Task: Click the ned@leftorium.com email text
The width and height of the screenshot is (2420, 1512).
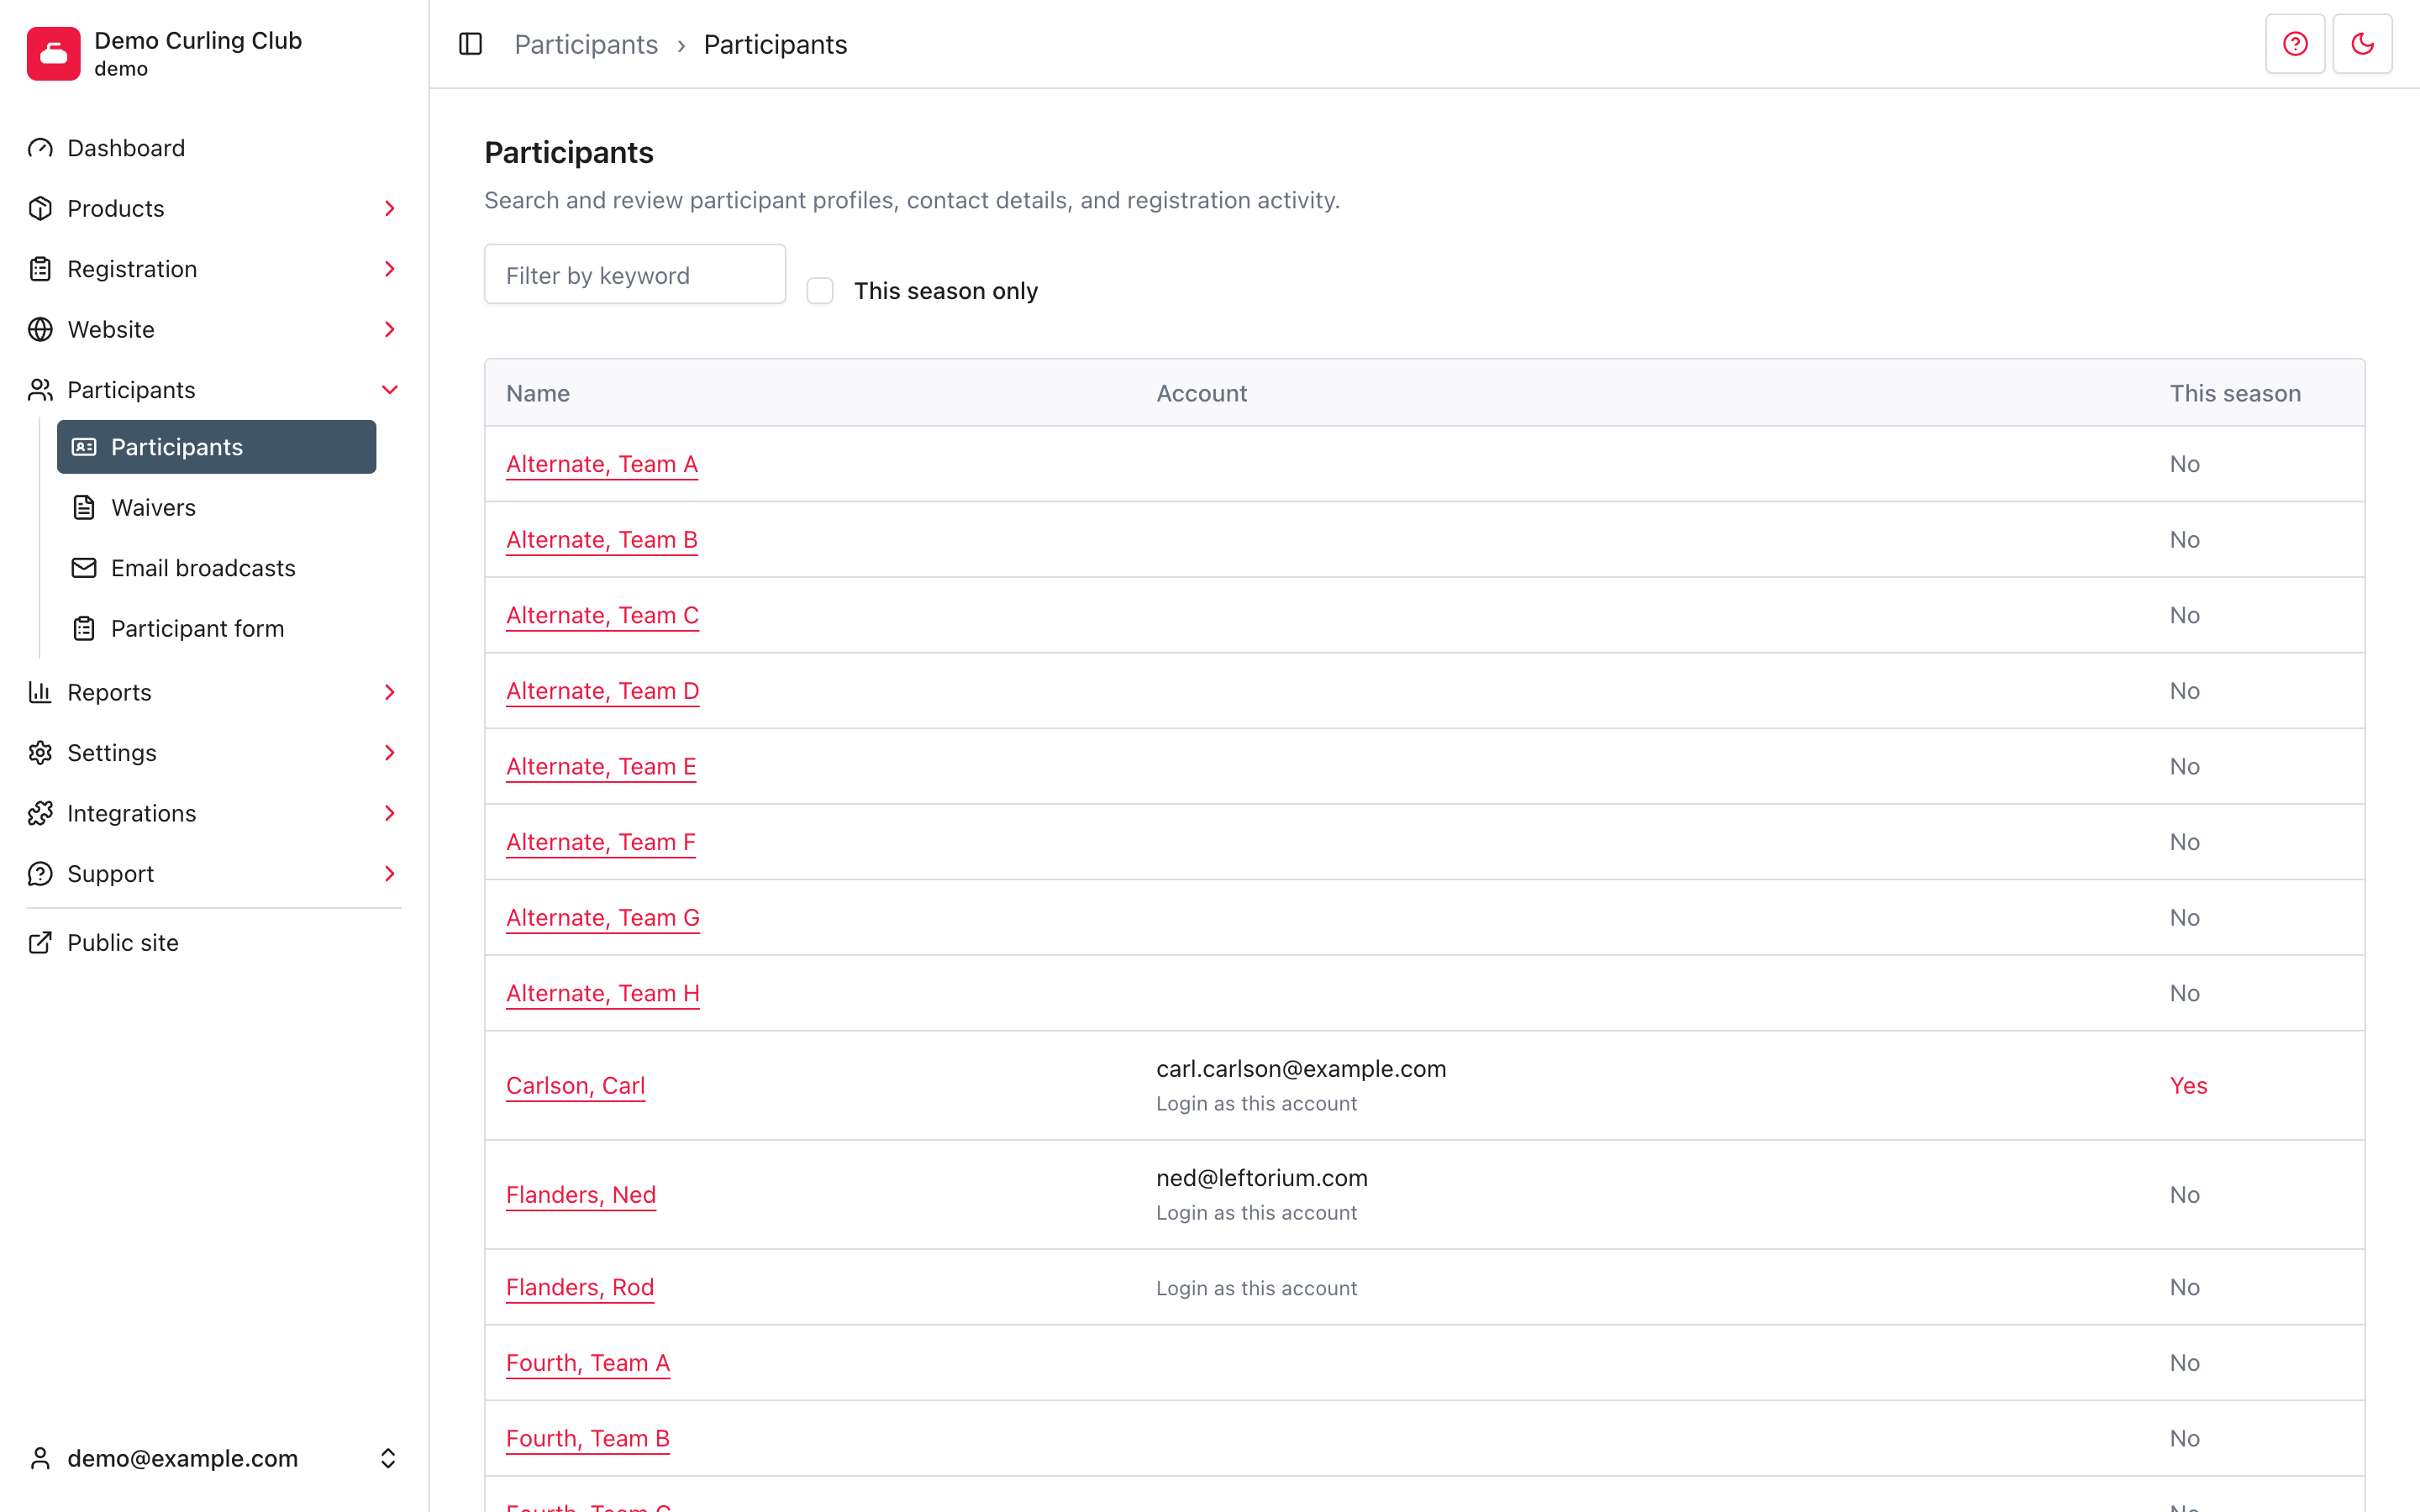Action: coord(1262,1177)
